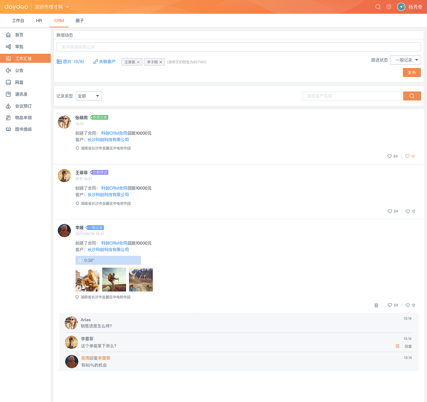Expand the 深圳市理才网 company switcher
This screenshot has width=427, height=402.
click(52, 7)
